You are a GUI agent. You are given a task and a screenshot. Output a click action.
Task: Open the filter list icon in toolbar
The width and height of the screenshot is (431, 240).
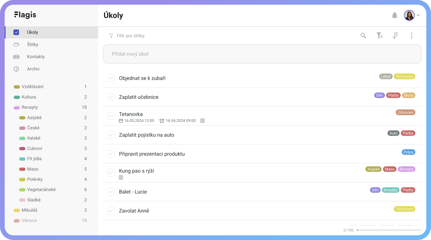click(x=379, y=36)
